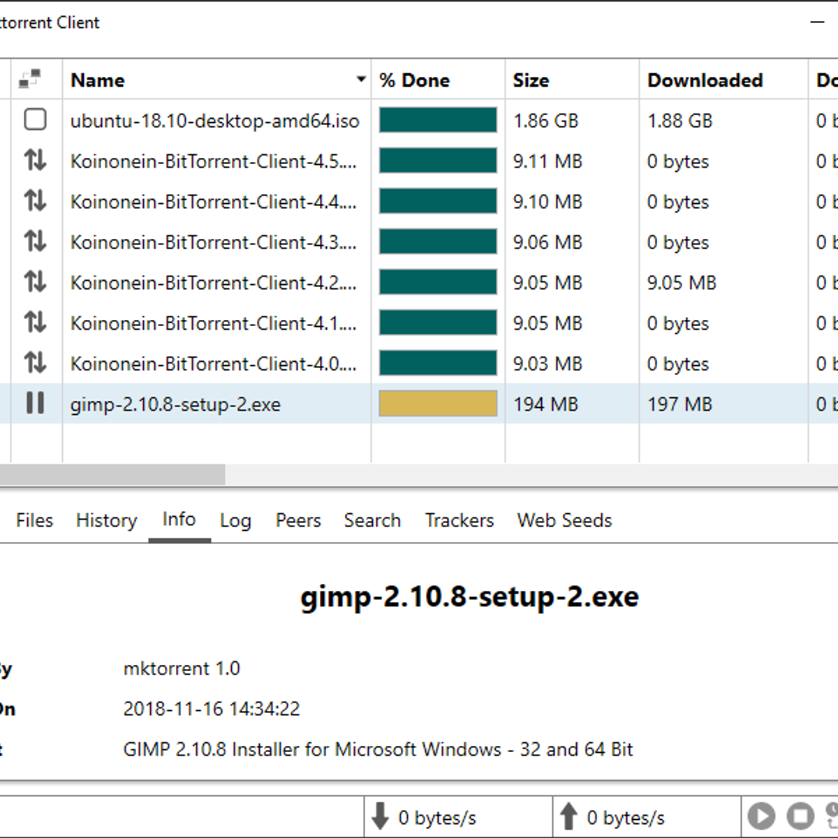Screen dimensions: 838x838
Task: Go to the Search tab
Action: coord(372,520)
